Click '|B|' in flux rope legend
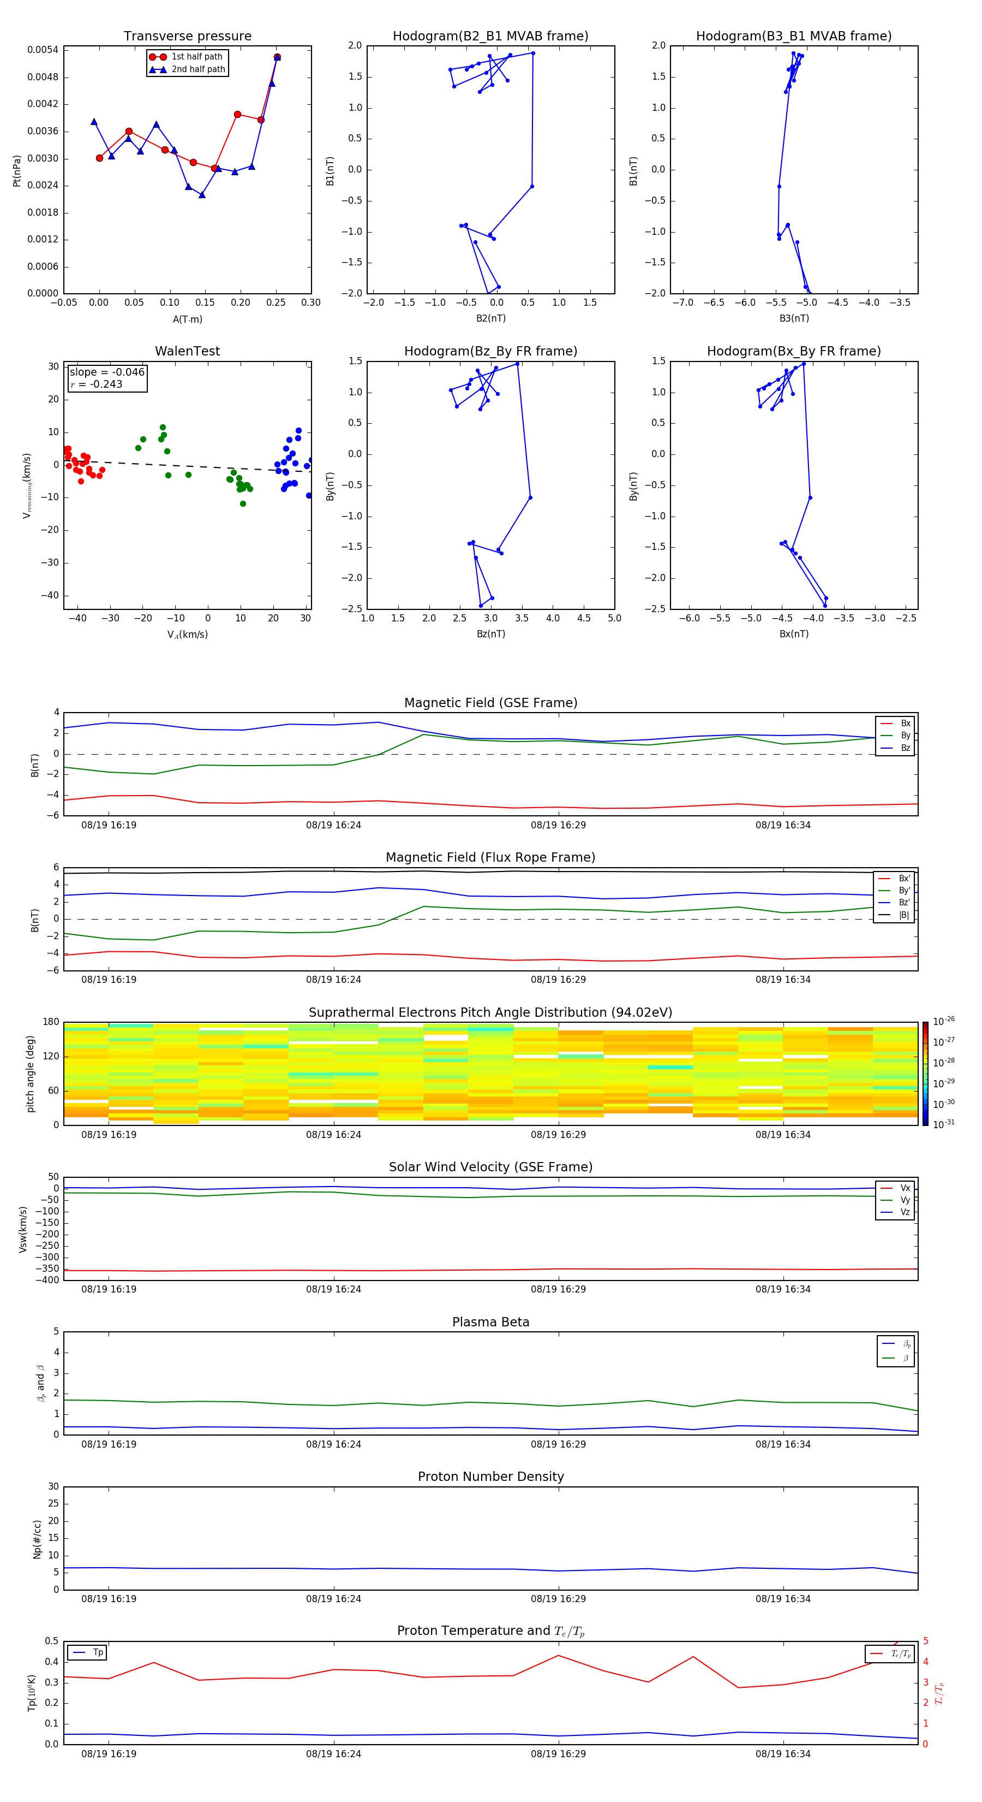The width and height of the screenshot is (982, 1802). (x=895, y=915)
